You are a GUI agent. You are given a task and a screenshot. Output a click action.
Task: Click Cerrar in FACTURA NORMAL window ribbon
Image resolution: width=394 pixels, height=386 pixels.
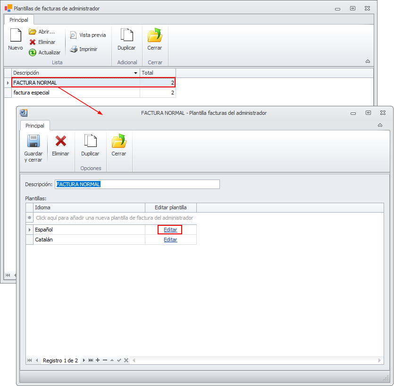[119, 145]
